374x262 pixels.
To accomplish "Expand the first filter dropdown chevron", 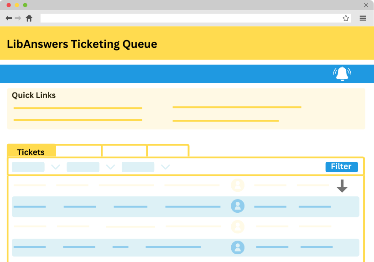I will (x=56, y=167).
